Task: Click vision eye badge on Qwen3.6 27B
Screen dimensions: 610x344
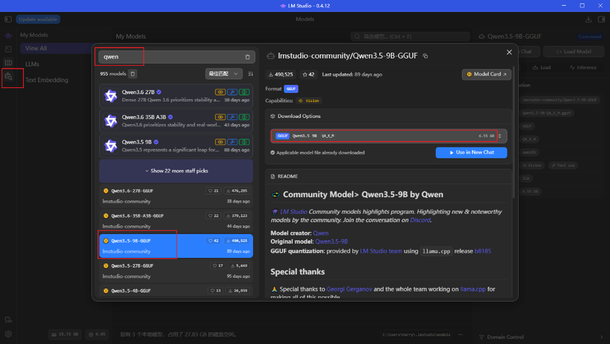Action: click(220, 92)
